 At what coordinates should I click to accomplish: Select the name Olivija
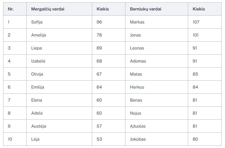tap(37, 74)
